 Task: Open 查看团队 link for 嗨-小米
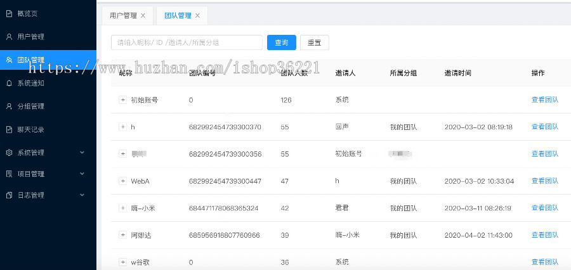coord(545,208)
